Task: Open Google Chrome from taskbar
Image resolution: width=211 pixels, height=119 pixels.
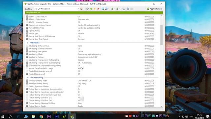Action: point(41,116)
